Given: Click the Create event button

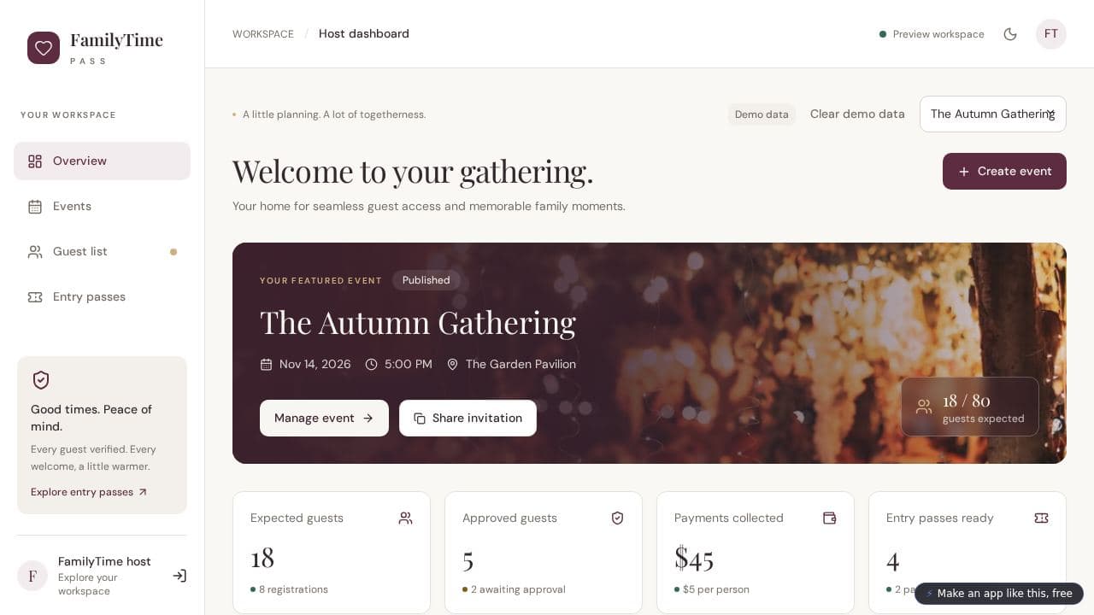Looking at the screenshot, I should click(x=1004, y=171).
